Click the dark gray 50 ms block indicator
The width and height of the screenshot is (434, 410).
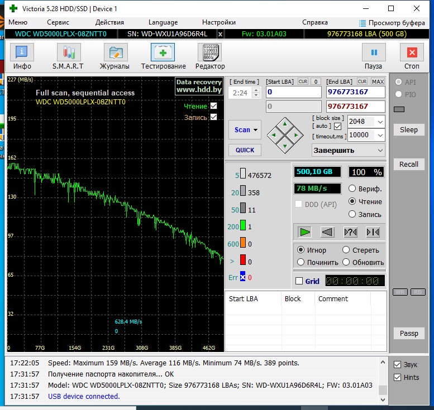[243, 208]
